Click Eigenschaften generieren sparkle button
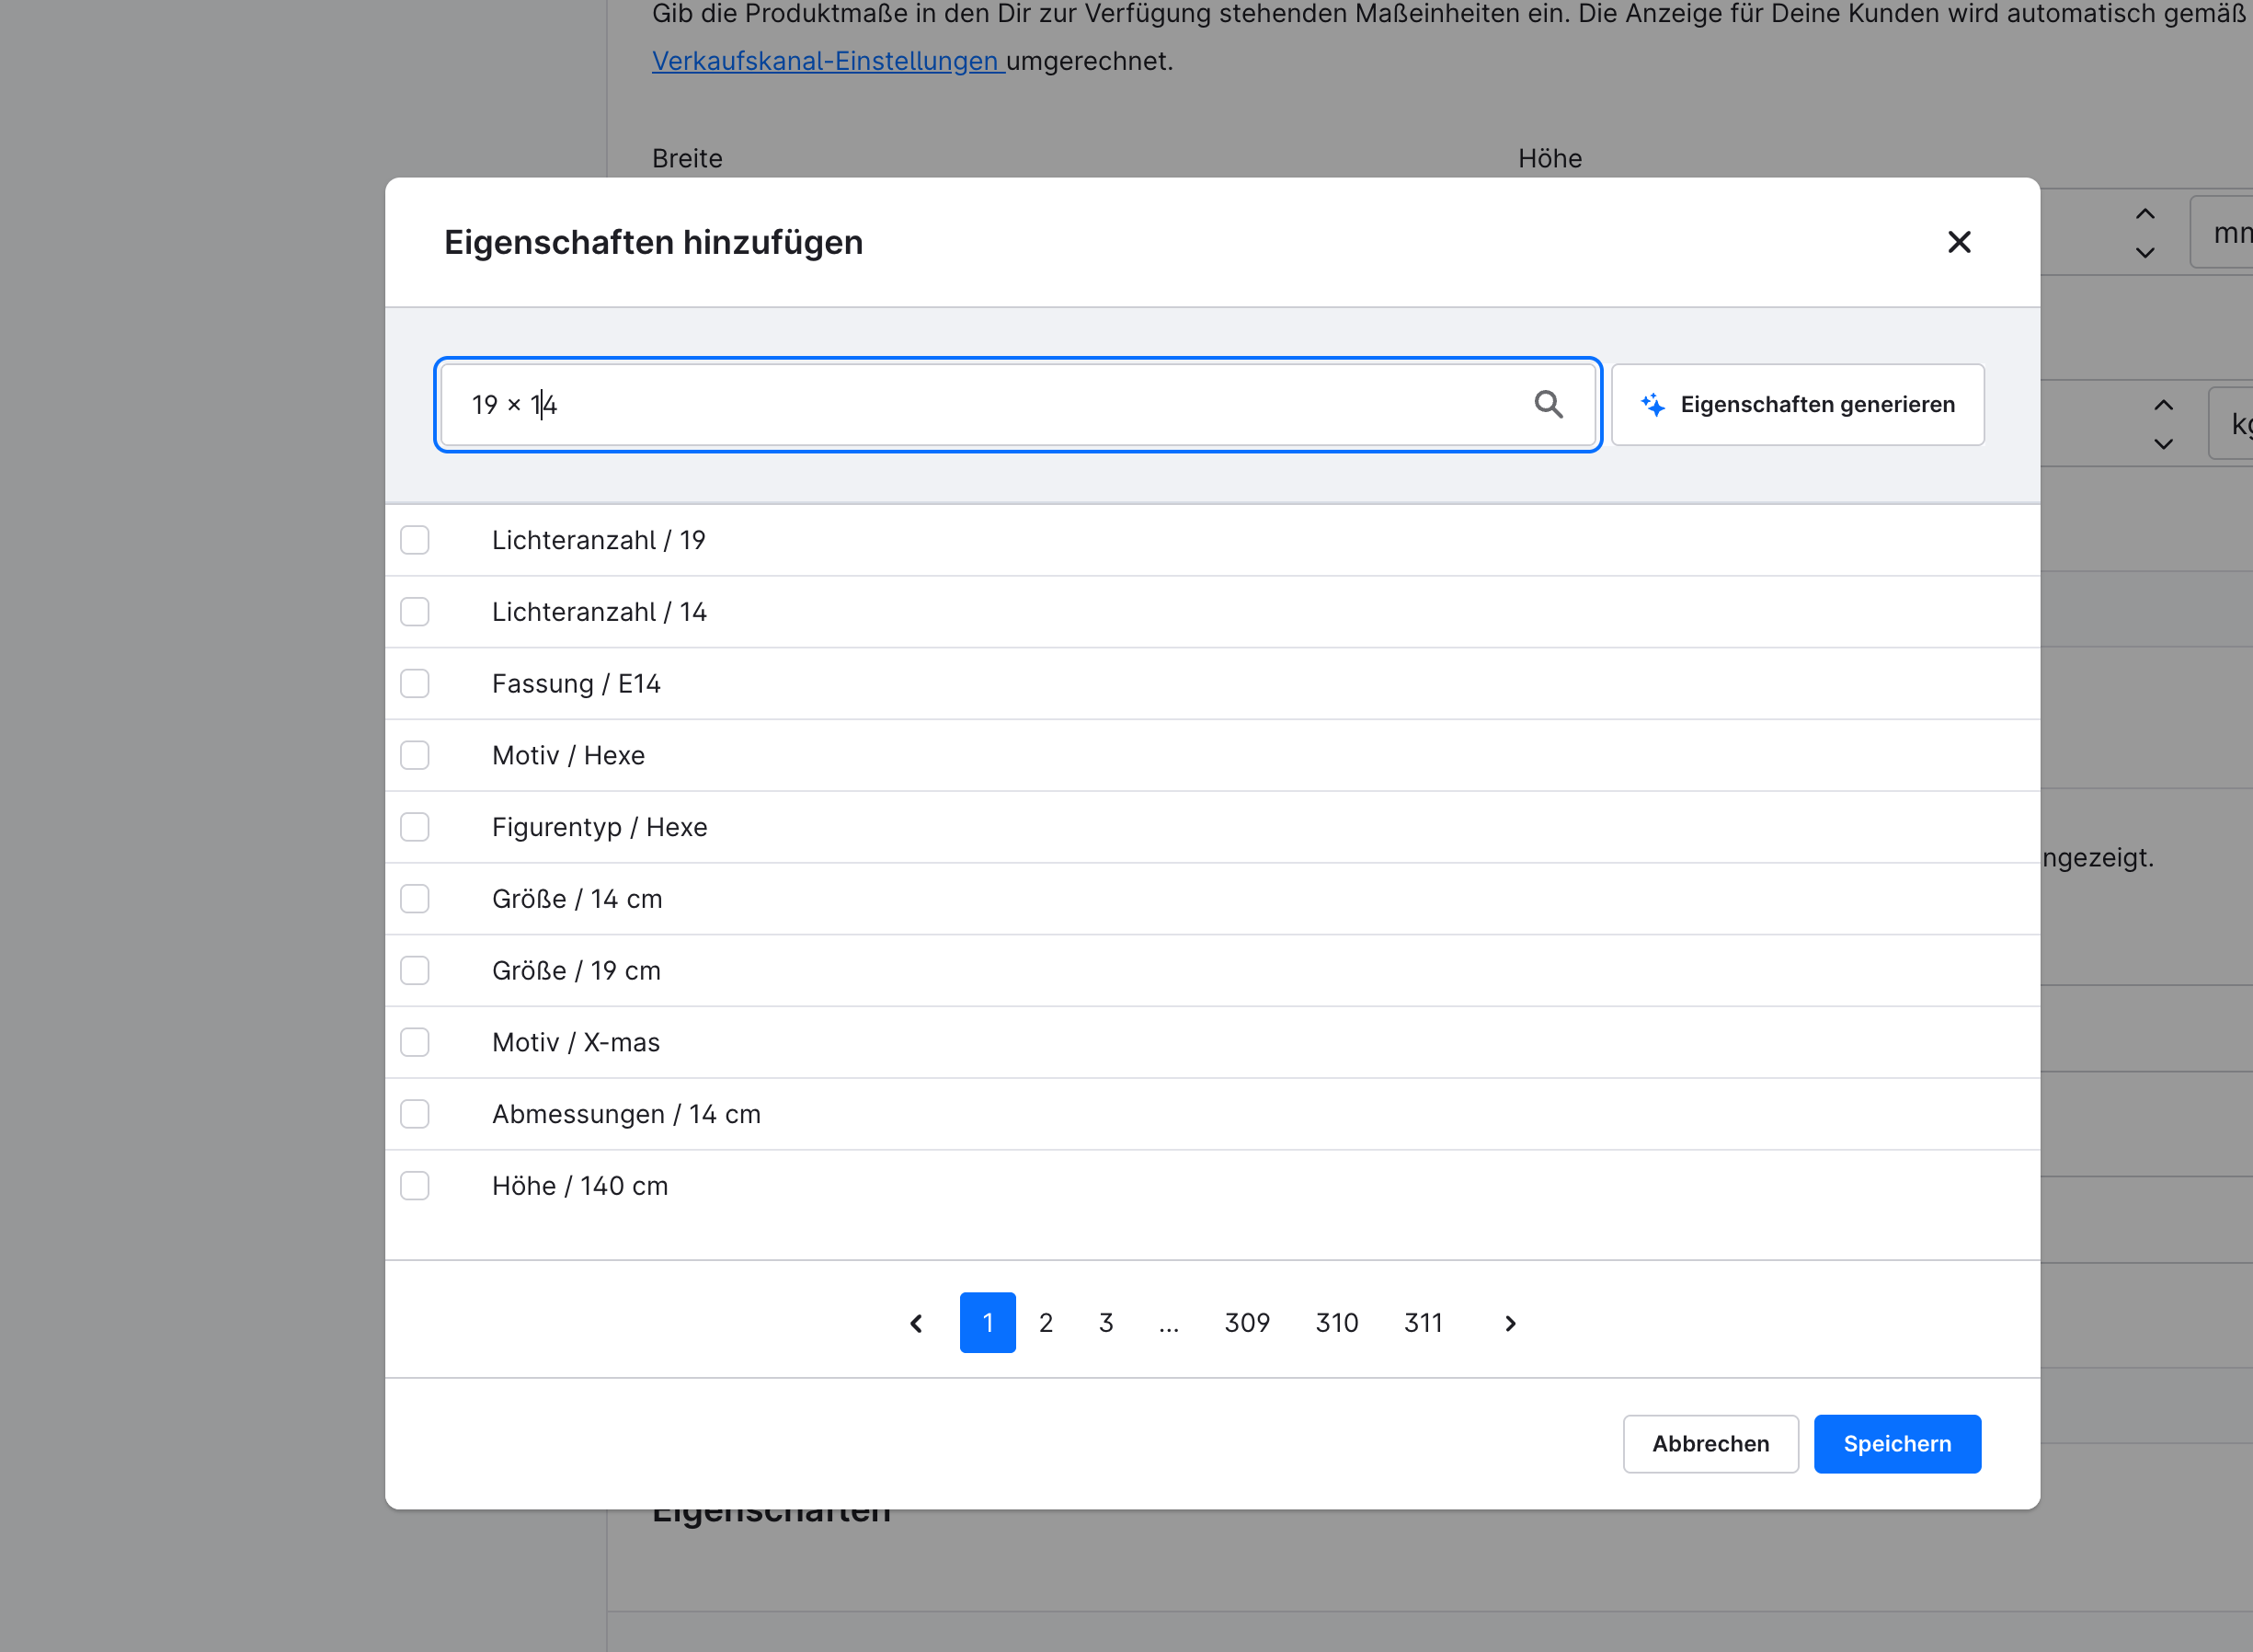Image resolution: width=2253 pixels, height=1652 pixels. 1797,404
